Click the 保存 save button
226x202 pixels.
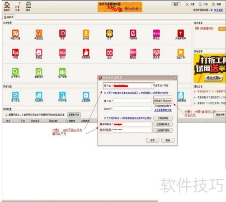152,140
